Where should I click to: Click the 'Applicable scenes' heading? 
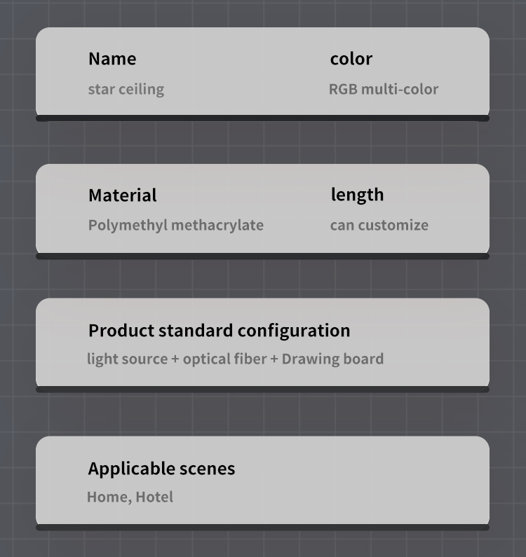[161, 469]
